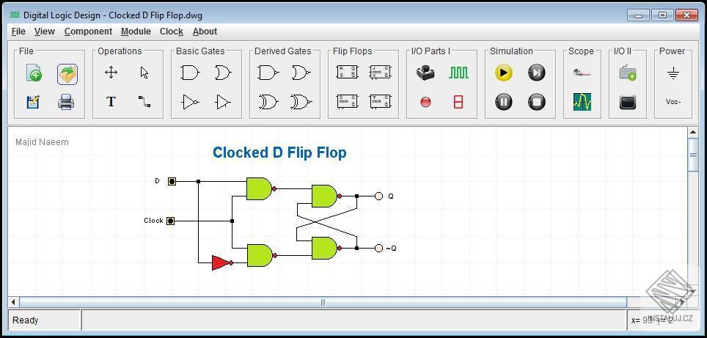
Task: Add a red LED output part
Action: tap(425, 103)
